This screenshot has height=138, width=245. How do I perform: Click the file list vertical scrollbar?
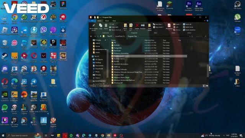pos(208,71)
